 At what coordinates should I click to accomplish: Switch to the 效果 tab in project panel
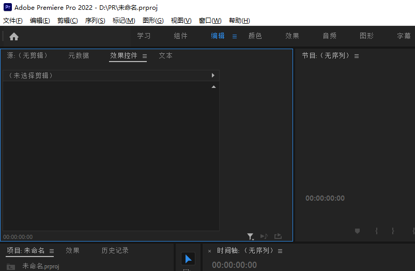(72, 251)
